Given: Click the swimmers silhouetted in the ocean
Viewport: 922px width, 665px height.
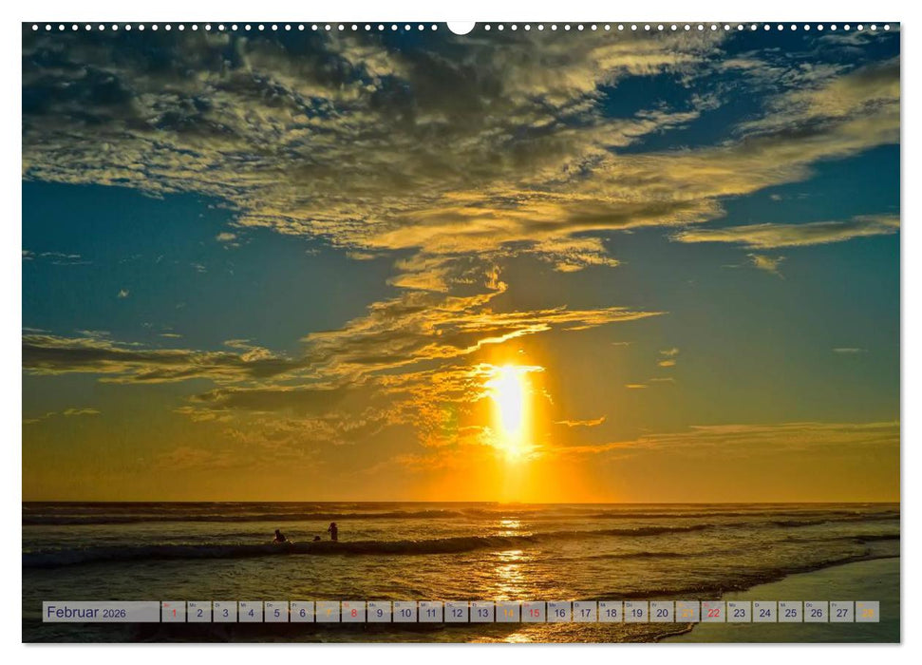Looking at the screenshot, I should pos(304,537).
